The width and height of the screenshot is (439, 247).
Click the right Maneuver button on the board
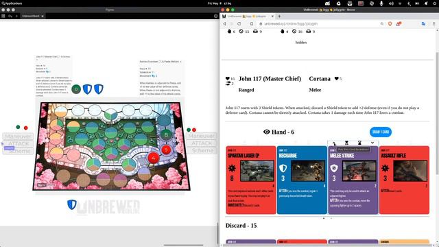coord(202,136)
